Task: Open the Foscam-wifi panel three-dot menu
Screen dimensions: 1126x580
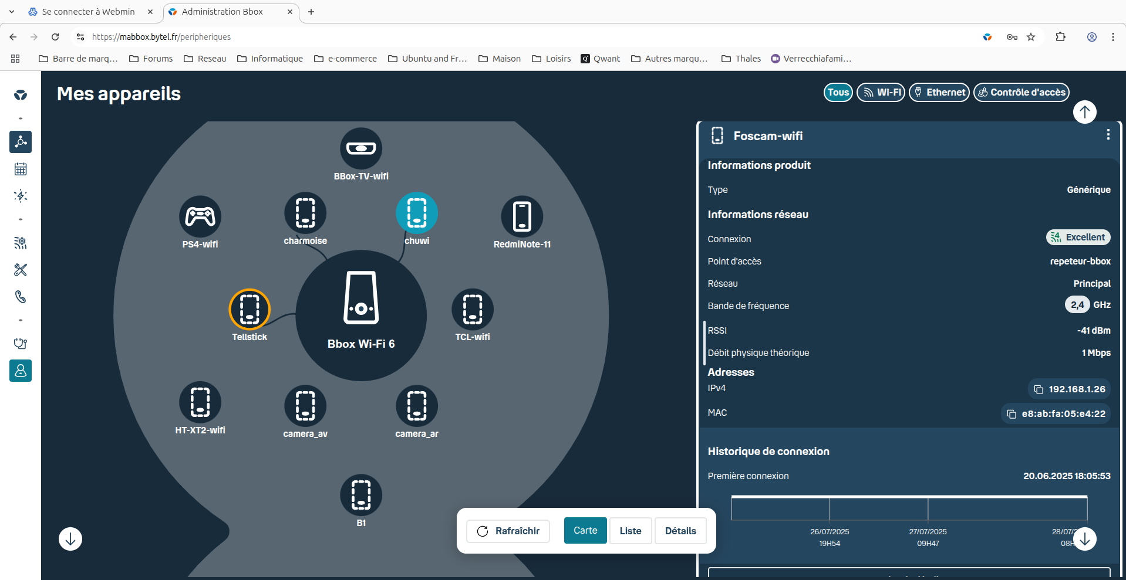Action: point(1108,135)
